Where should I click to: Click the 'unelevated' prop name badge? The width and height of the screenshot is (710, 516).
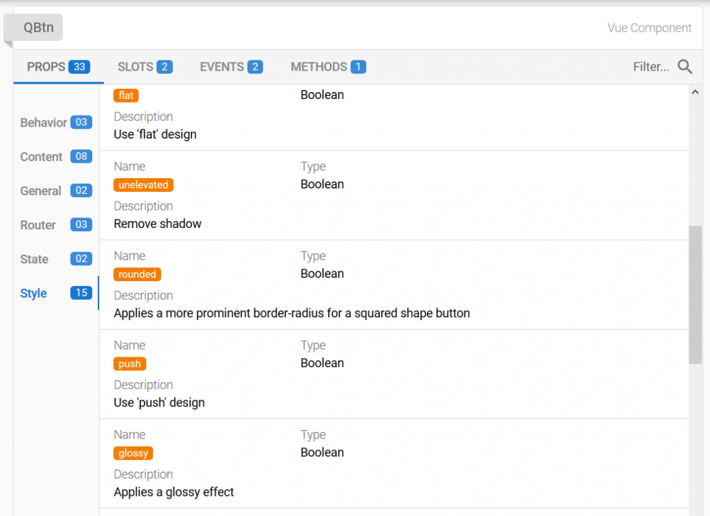click(x=144, y=185)
